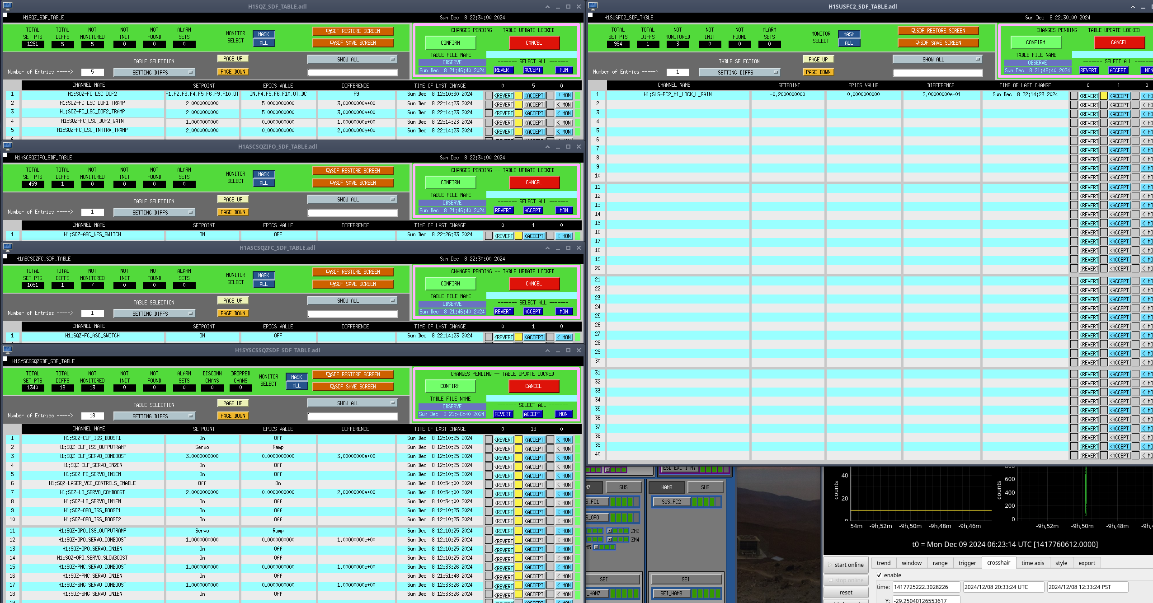Click the reset button in plot controls
1153x603 pixels.
[846, 593]
